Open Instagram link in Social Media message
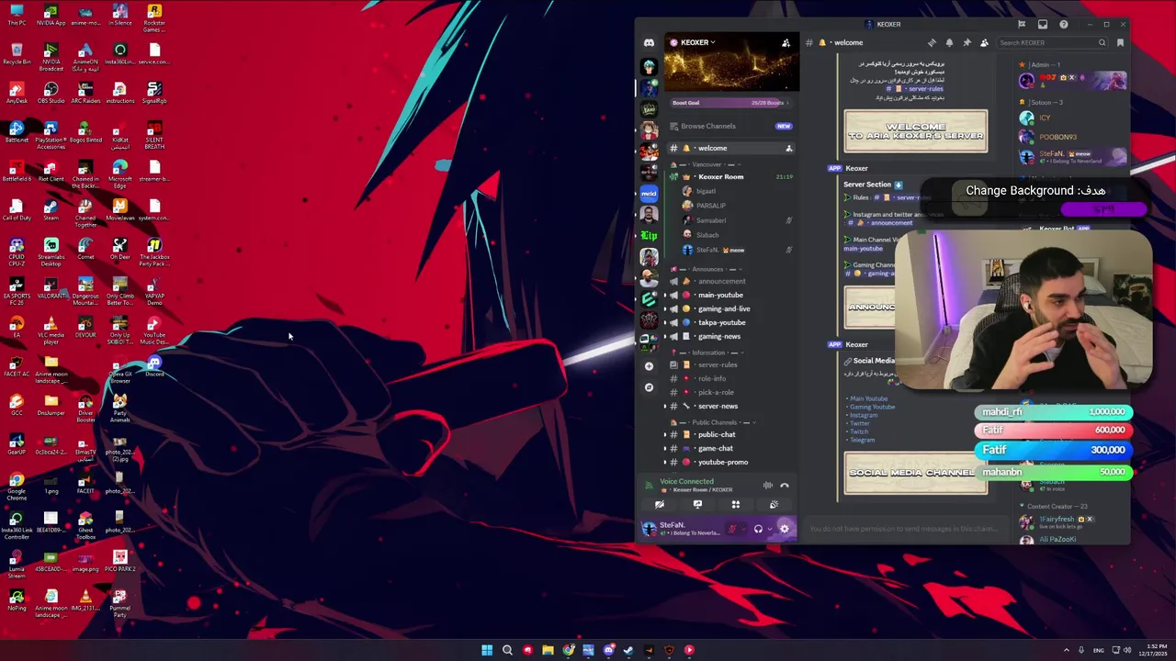 tap(864, 415)
